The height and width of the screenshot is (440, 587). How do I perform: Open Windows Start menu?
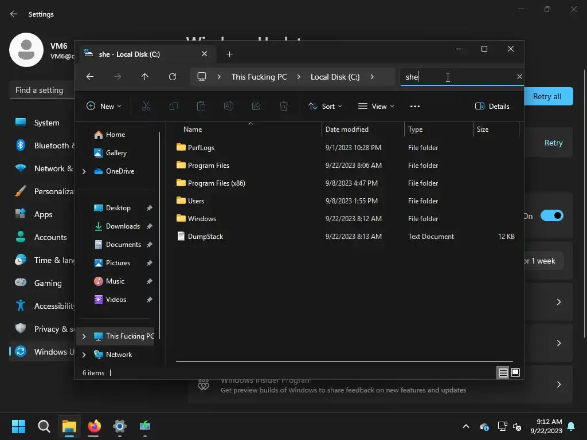point(18,426)
